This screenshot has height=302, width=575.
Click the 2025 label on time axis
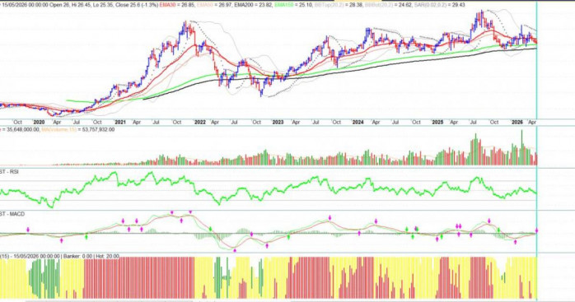(437, 122)
